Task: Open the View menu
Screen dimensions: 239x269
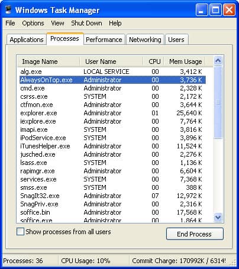Action: click(57, 23)
